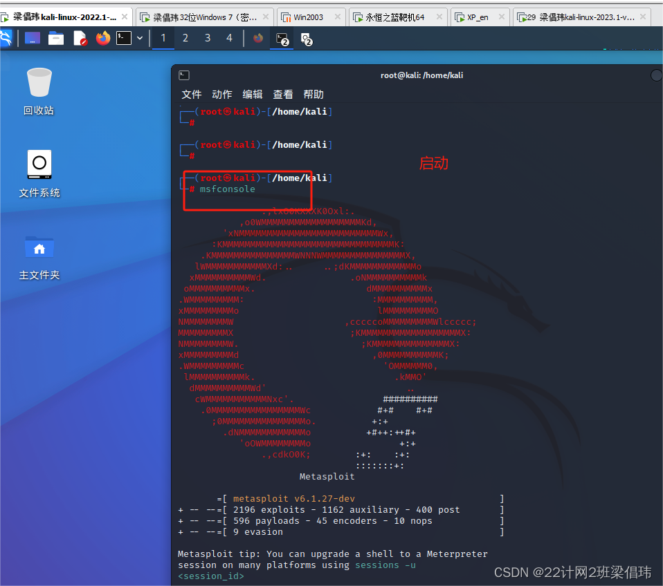Viewport: 663px width, 586px height.
Task: Switch to workspace 3
Action: pyautogui.click(x=208, y=39)
